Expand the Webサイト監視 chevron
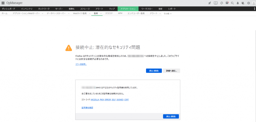Image resolution: width=256 pixels, height=122 pixels. click(x=90, y=13)
